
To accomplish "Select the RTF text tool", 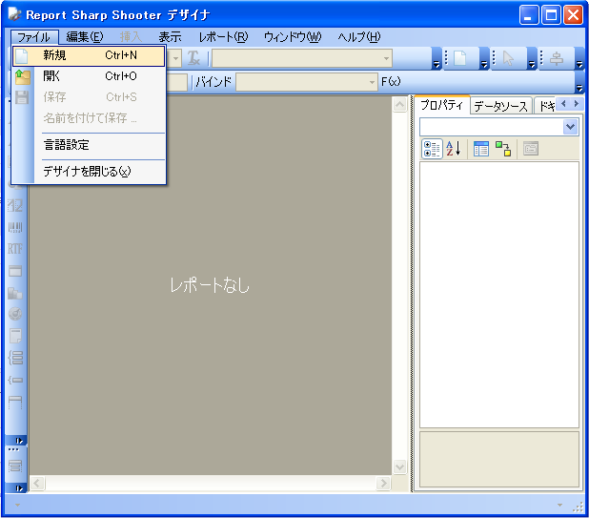I will (x=15, y=249).
